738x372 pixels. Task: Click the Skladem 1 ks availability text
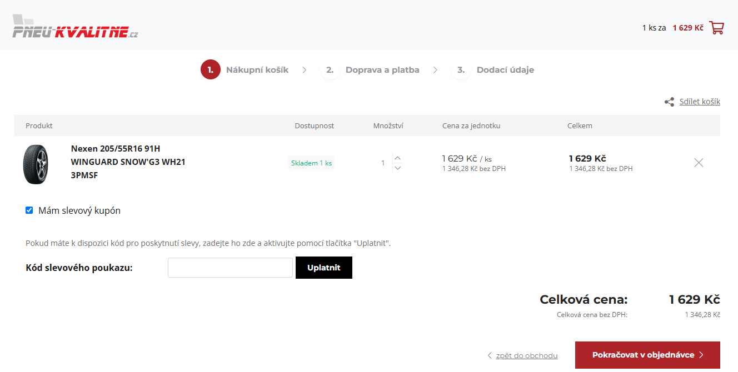(x=311, y=163)
